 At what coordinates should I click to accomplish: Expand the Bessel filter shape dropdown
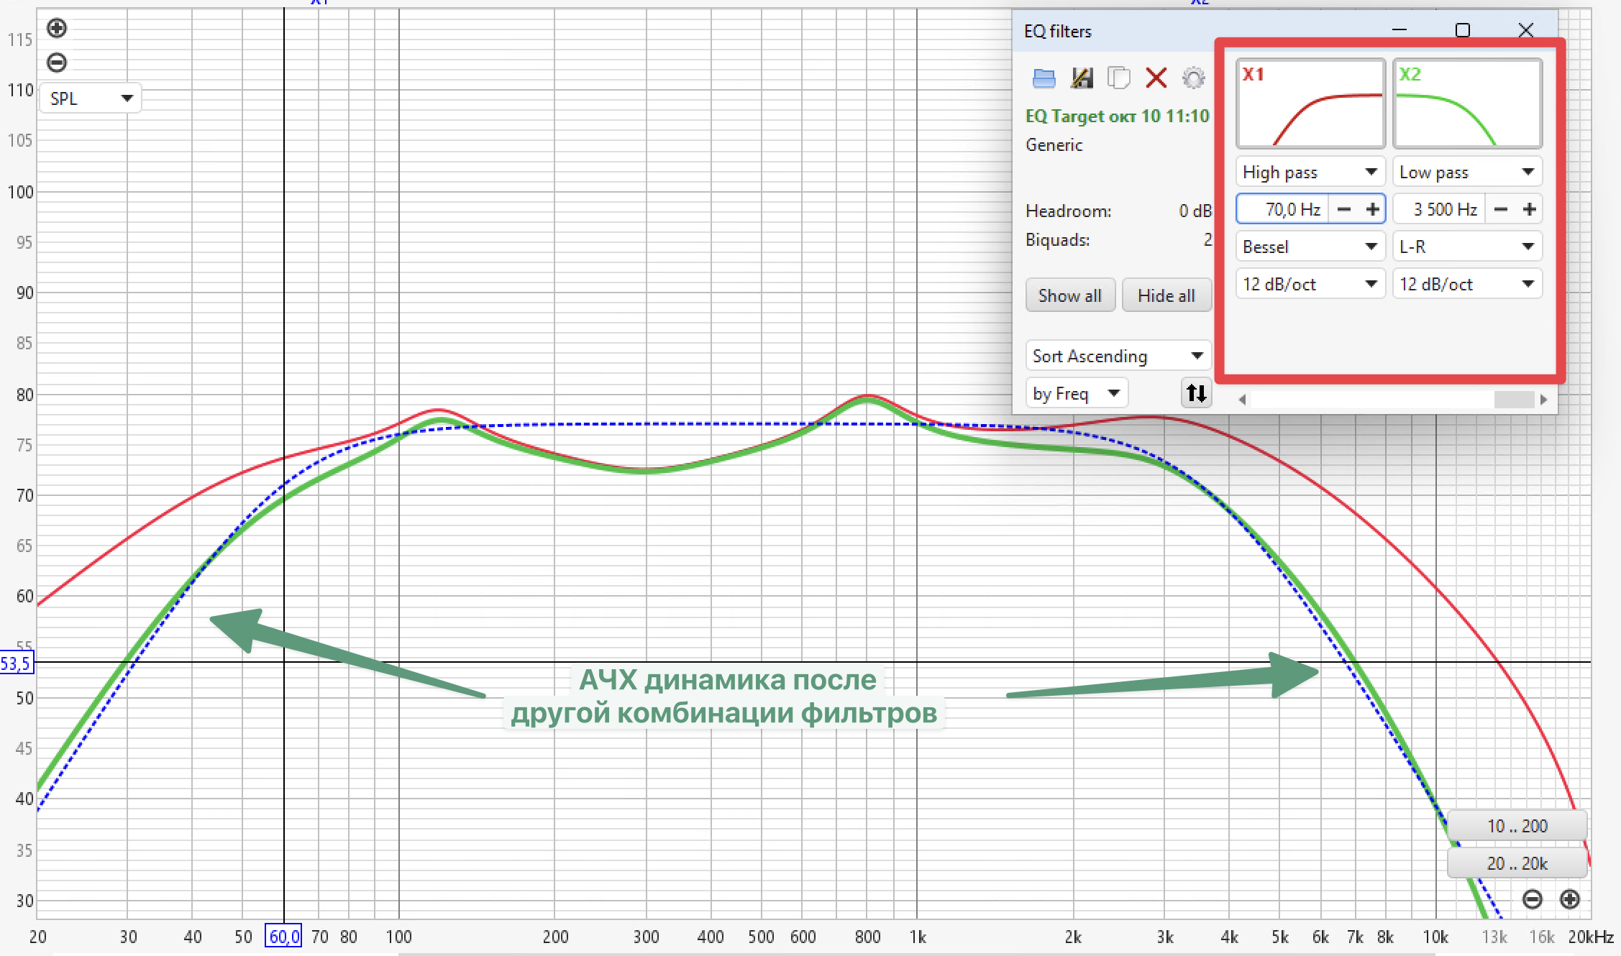point(1310,247)
